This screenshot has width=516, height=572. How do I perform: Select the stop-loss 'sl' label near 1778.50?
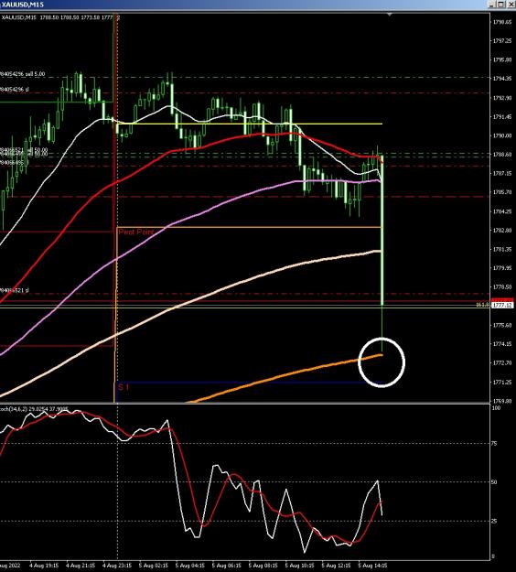tap(15, 290)
